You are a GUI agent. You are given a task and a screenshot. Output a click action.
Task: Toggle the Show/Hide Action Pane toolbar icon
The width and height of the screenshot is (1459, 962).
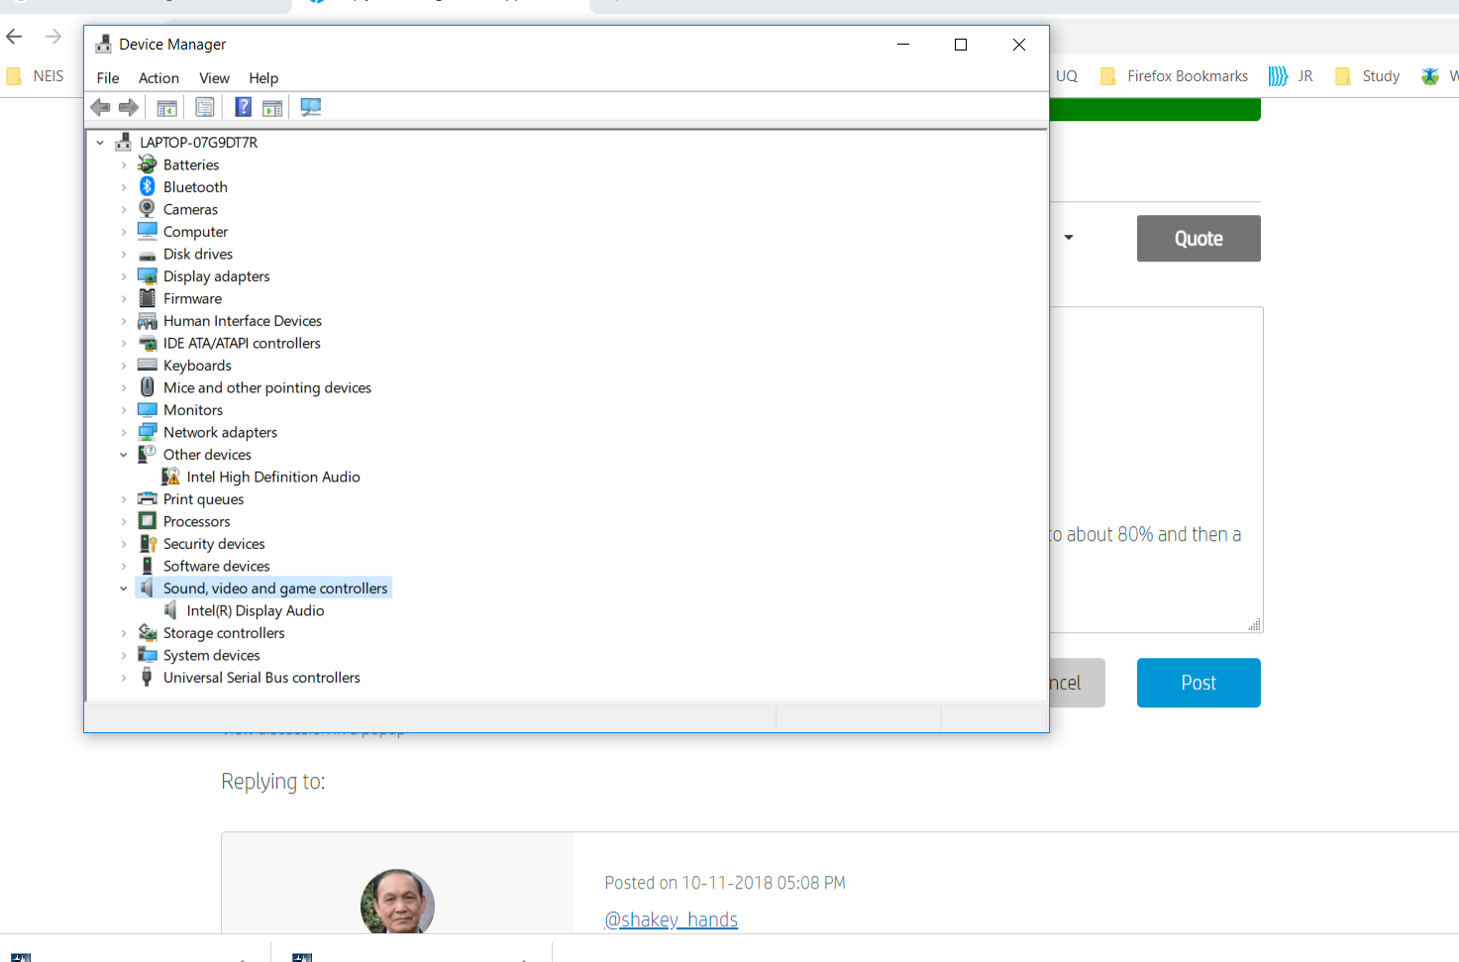tap(272, 107)
